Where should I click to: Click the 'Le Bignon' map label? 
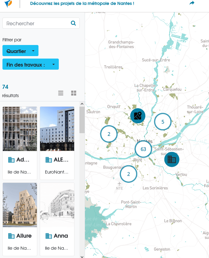[x=173, y=221]
